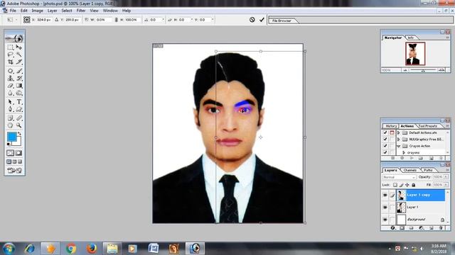Select the Eyedropper tool
The width and height of the screenshot is (455, 255).
[19, 118]
